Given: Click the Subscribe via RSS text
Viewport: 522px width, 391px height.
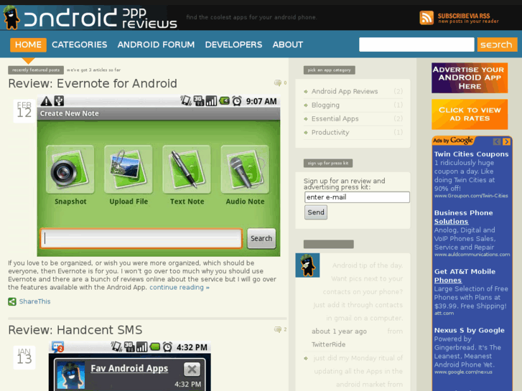Looking at the screenshot, I should (468, 18).
